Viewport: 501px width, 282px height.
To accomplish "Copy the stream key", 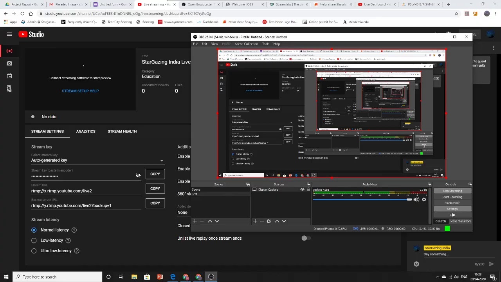I will pyautogui.click(x=155, y=174).
